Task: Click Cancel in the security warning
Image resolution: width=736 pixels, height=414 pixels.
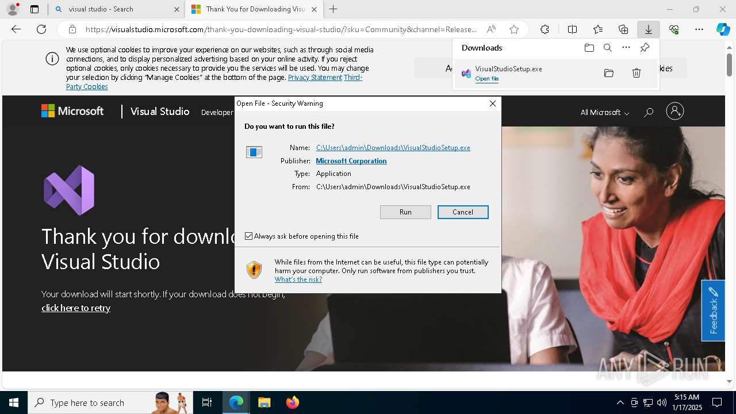Action: [463, 212]
